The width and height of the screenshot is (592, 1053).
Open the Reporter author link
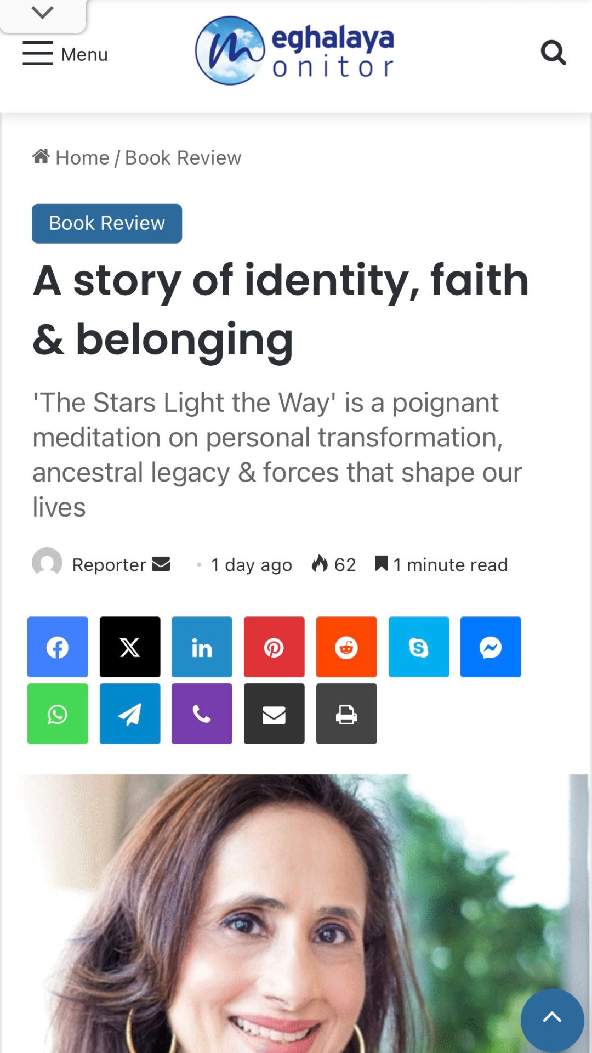pyautogui.click(x=109, y=565)
